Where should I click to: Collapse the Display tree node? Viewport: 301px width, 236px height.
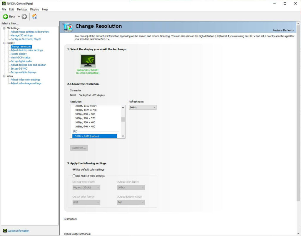point(4,43)
